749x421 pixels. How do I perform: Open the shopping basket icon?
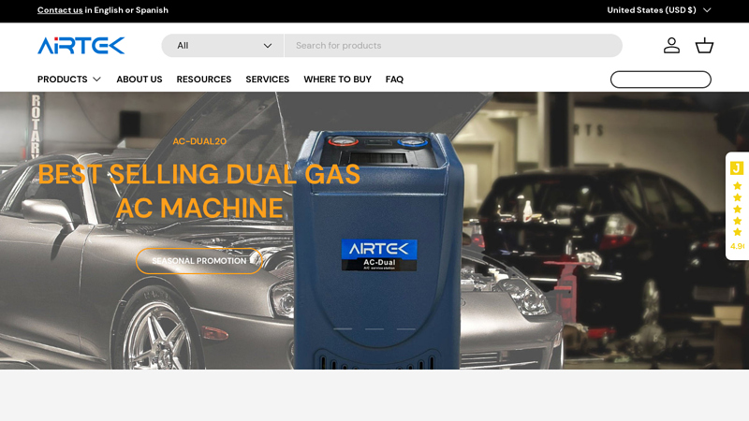(x=704, y=45)
